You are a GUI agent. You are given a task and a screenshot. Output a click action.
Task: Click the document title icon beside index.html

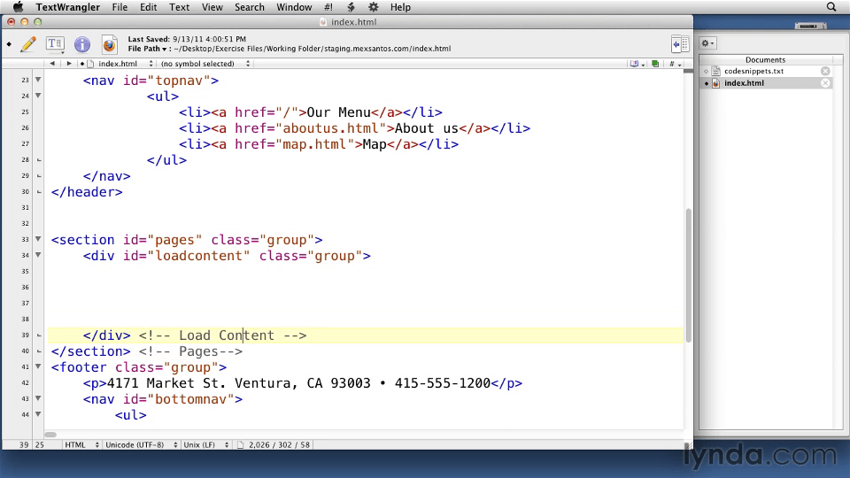tap(323, 22)
